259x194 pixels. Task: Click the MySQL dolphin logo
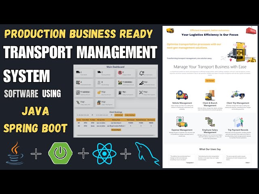pos(147,154)
